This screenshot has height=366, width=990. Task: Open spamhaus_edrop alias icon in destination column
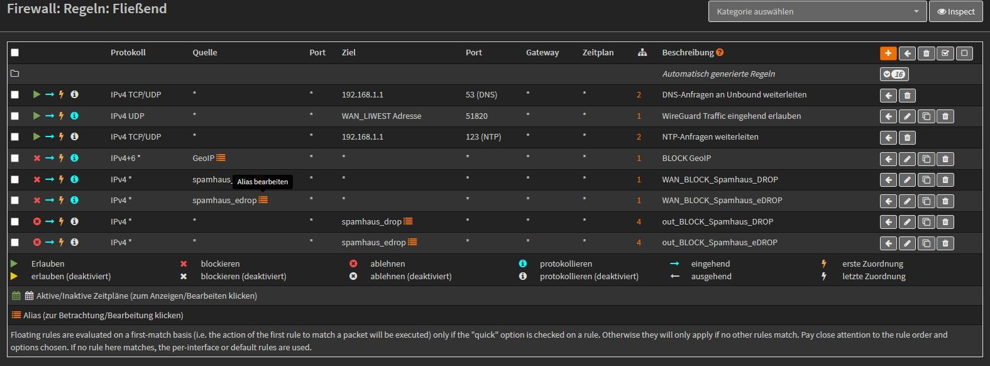412,242
